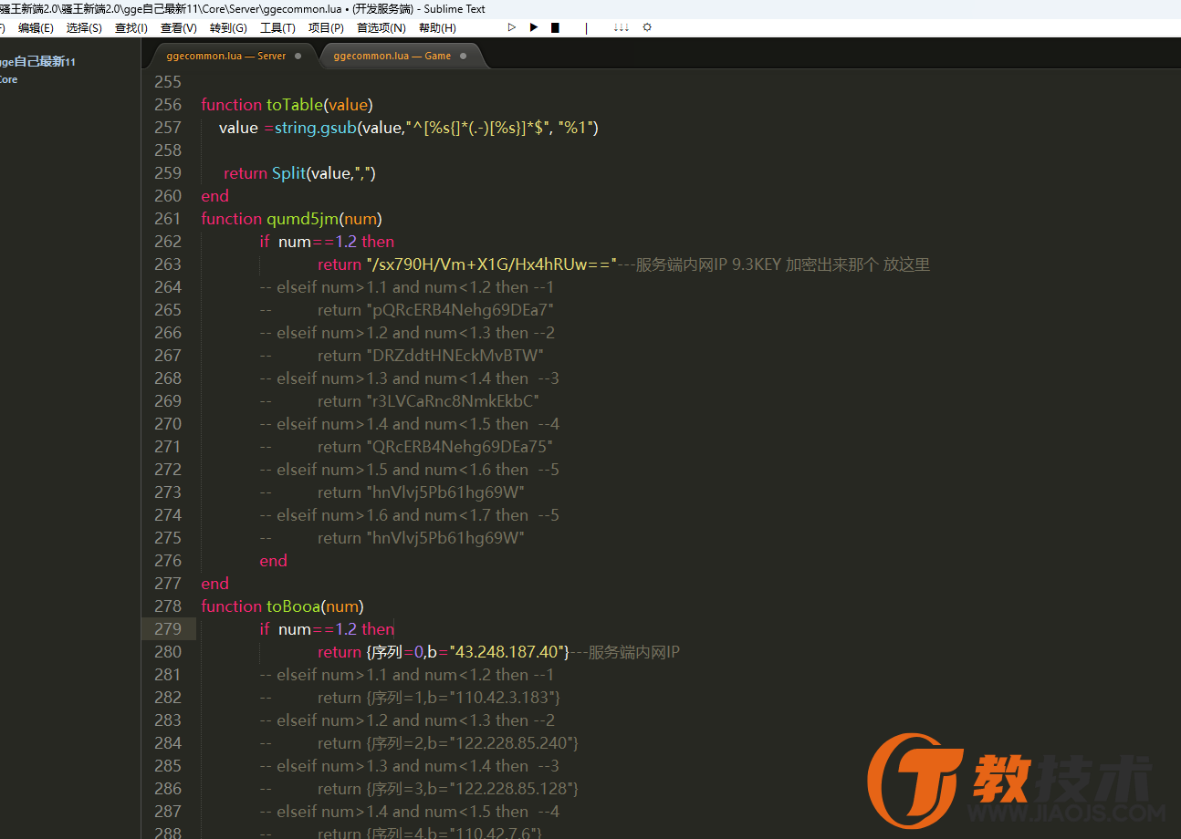Open the 查看(V) menu
Screen dimensions: 1181x839
178,27
